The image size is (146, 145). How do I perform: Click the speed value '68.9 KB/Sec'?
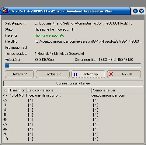(x=44, y=60)
